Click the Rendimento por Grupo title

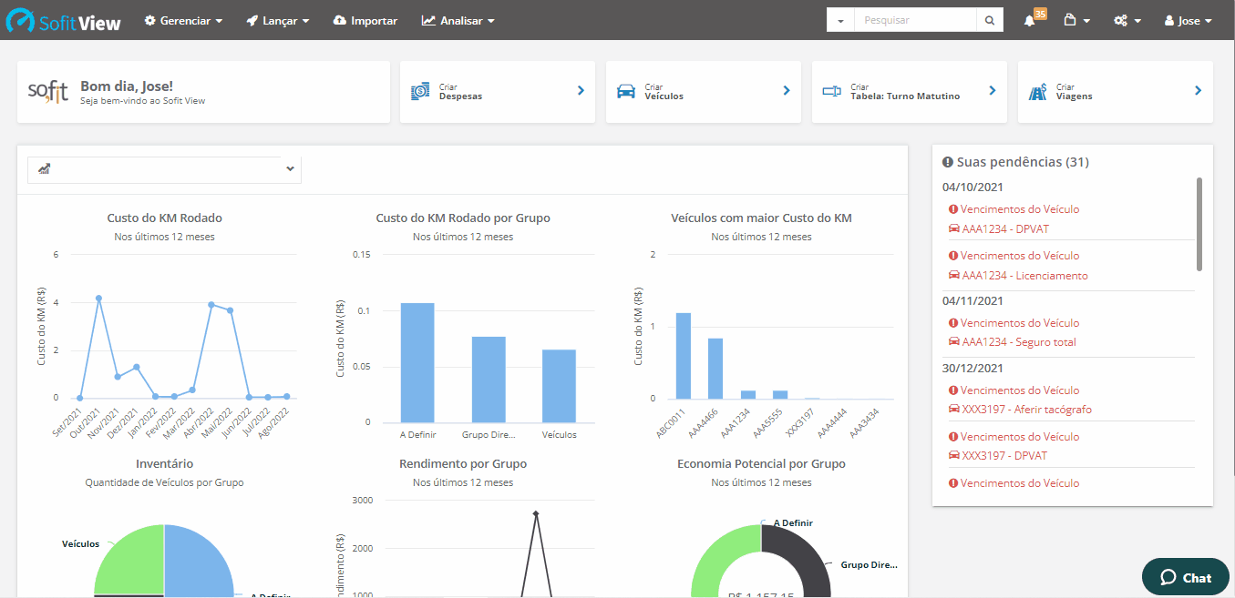(463, 464)
